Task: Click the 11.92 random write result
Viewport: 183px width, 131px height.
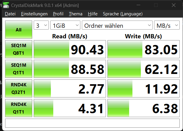Action: (144, 88)
